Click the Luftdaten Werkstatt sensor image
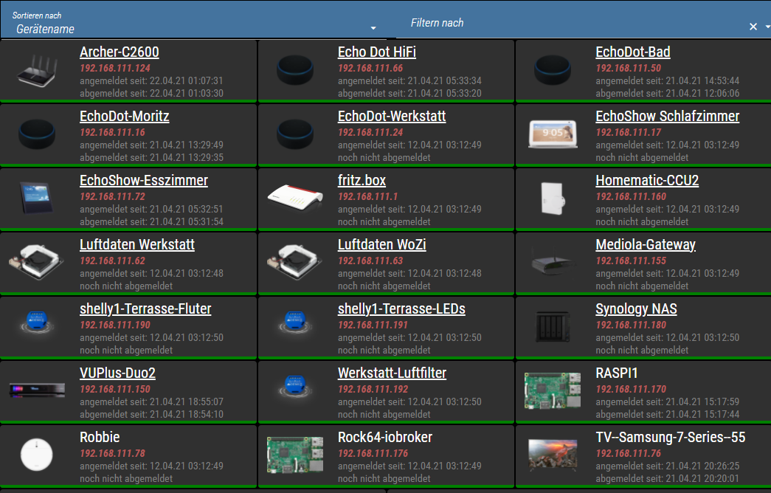771x493 pixels. point(36,262)
